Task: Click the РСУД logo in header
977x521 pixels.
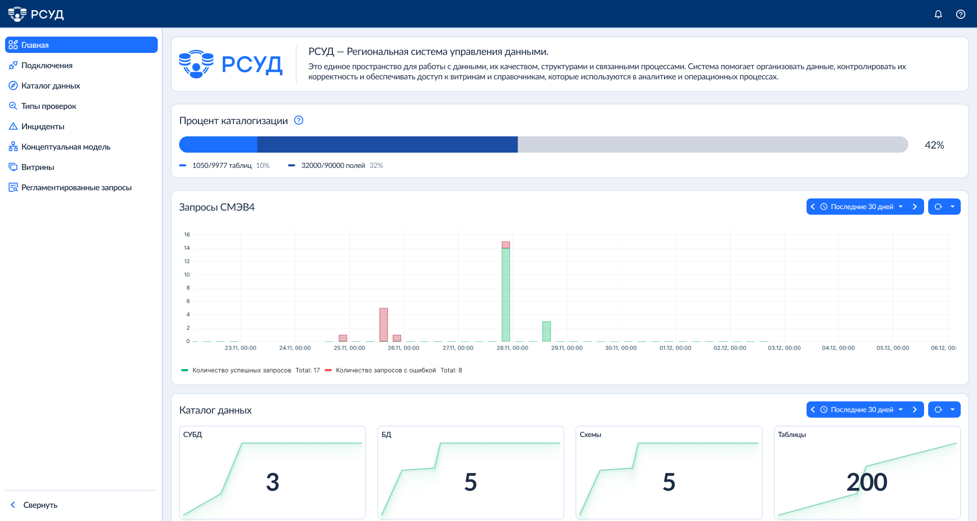Action: [36, 14]
